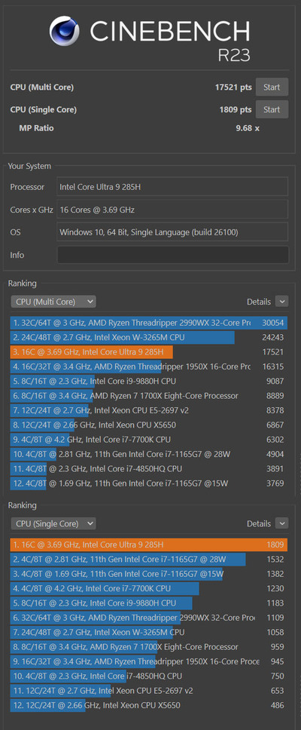Select the Xeon X5650 single core entry scoring 486
Image resolution: width=301 pixels, height=730 pixels.
point(149,705)
